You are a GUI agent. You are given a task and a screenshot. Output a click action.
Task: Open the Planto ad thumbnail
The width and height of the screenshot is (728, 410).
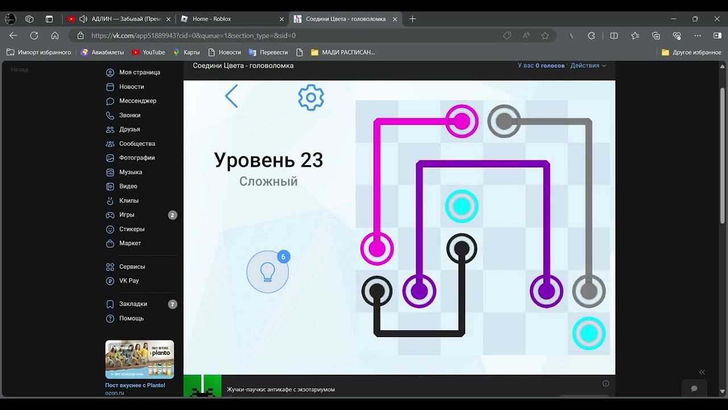pyautogui.click(x=139, y=359)
